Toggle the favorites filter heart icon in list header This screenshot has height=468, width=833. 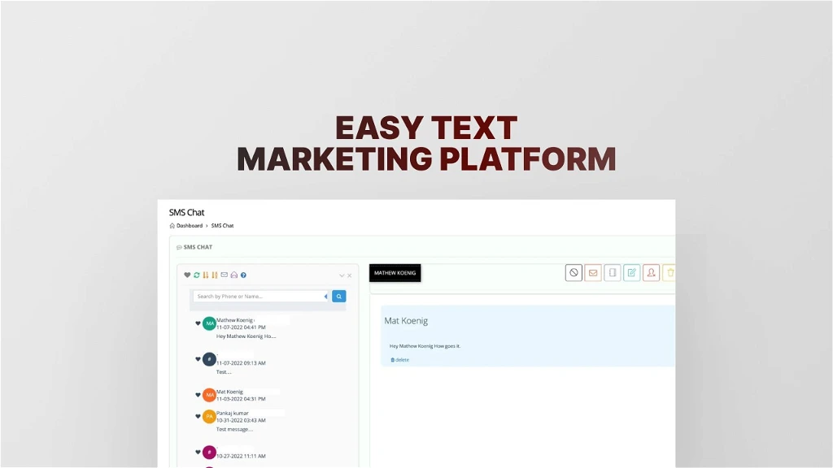[x=187, y=275]
